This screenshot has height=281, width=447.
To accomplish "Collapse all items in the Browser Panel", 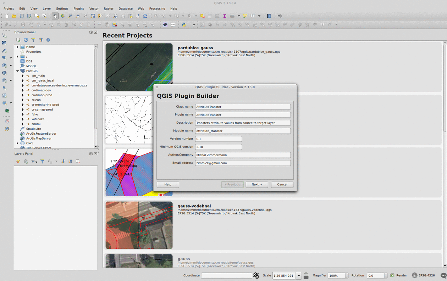I will pos(41,40).
